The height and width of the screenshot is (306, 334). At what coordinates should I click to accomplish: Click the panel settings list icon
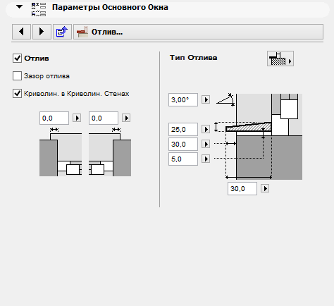39,10
